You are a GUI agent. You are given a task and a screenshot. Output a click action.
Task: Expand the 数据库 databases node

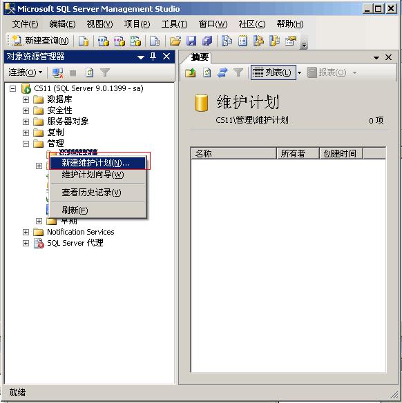(x=26, y=99)
